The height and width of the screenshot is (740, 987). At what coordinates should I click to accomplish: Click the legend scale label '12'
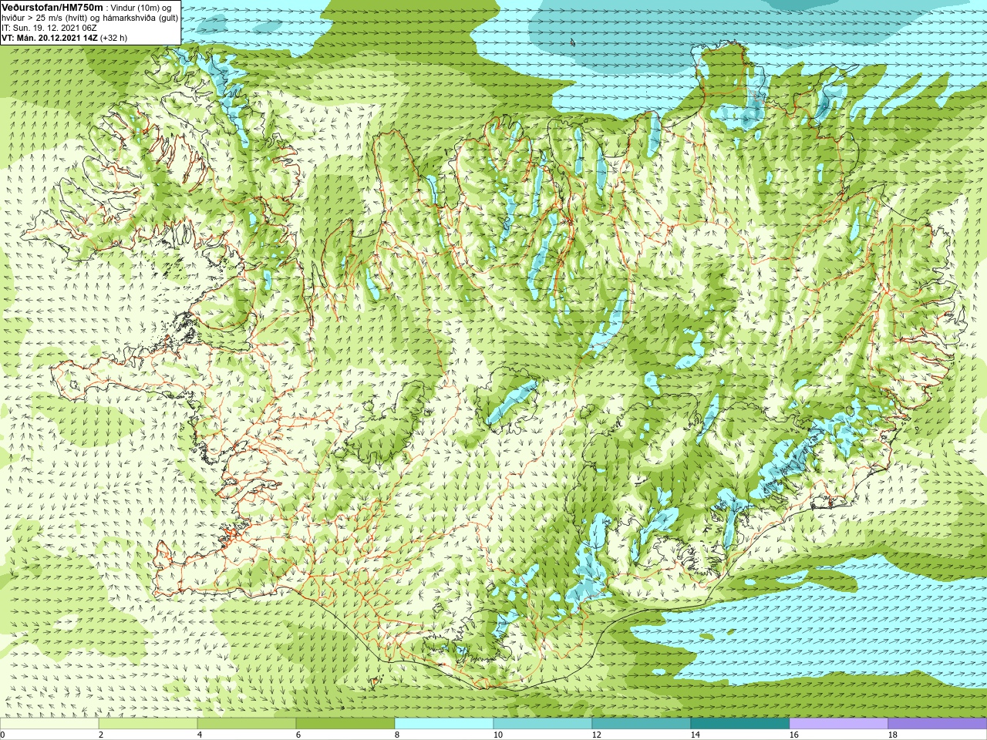click(597, 735)
